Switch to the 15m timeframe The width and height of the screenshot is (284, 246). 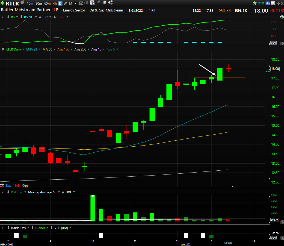[x=30, y=4]
